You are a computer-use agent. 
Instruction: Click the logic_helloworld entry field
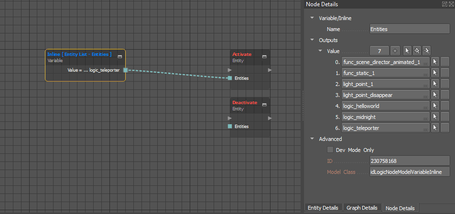tap(386, 106)
